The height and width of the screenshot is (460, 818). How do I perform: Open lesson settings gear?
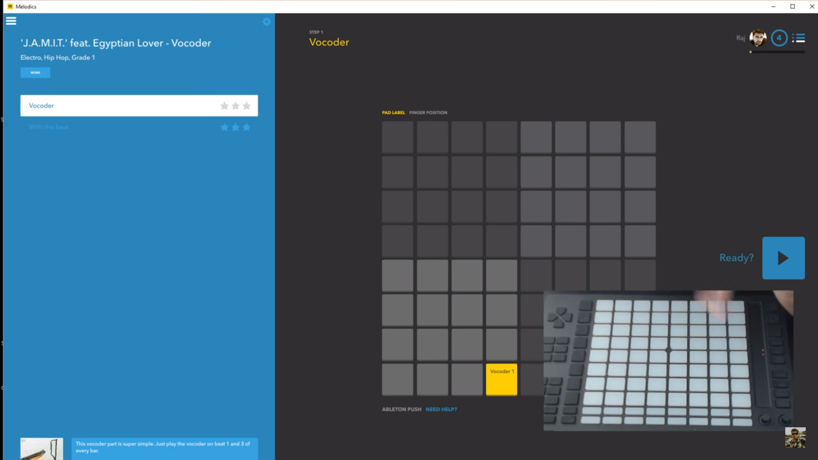coord(266,21)
